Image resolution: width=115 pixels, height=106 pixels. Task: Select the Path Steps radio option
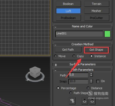coord(71,93)
